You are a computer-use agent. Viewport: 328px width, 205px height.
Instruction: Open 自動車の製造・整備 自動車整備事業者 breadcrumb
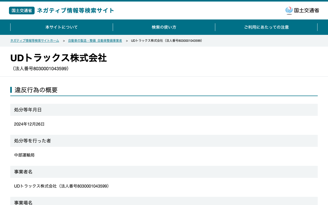[x=95, y=41]
